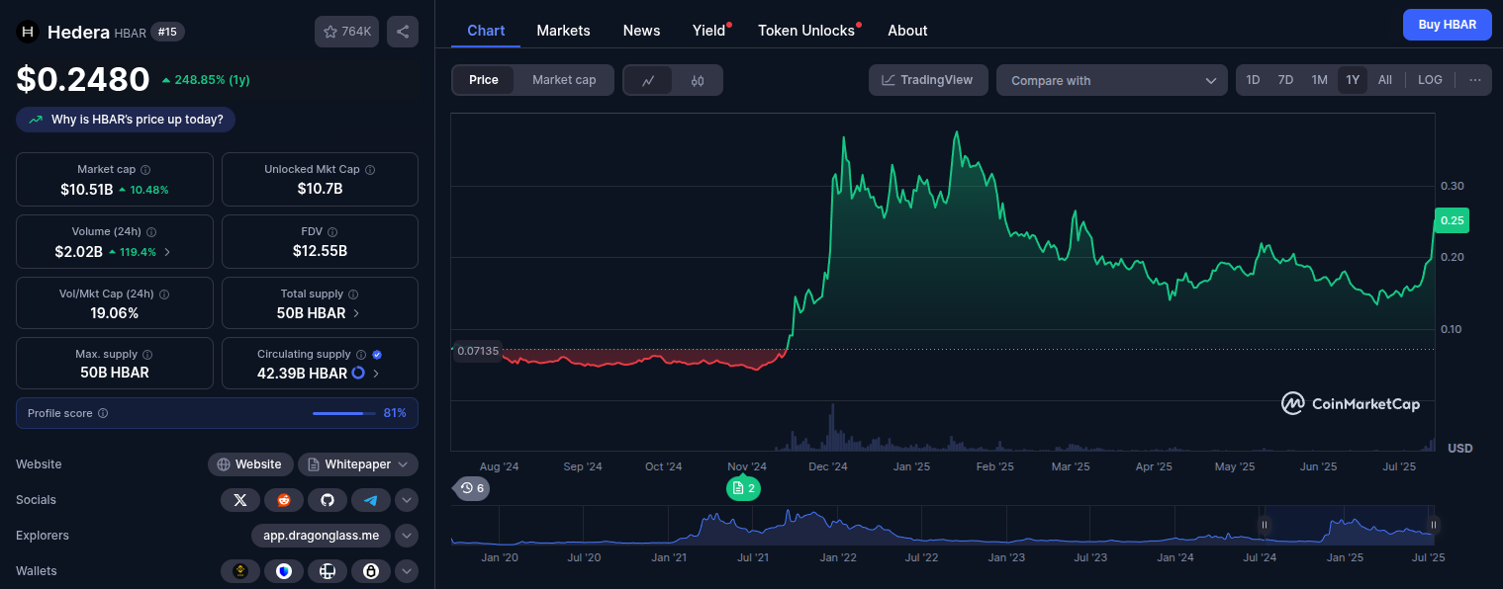
Task: Switch to the News tab
Action: pos(641,31)
